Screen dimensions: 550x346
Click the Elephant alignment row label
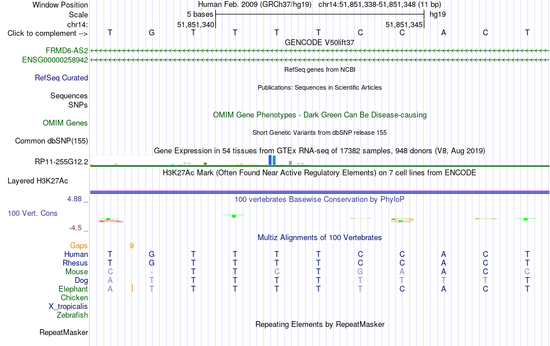(74, 289)
